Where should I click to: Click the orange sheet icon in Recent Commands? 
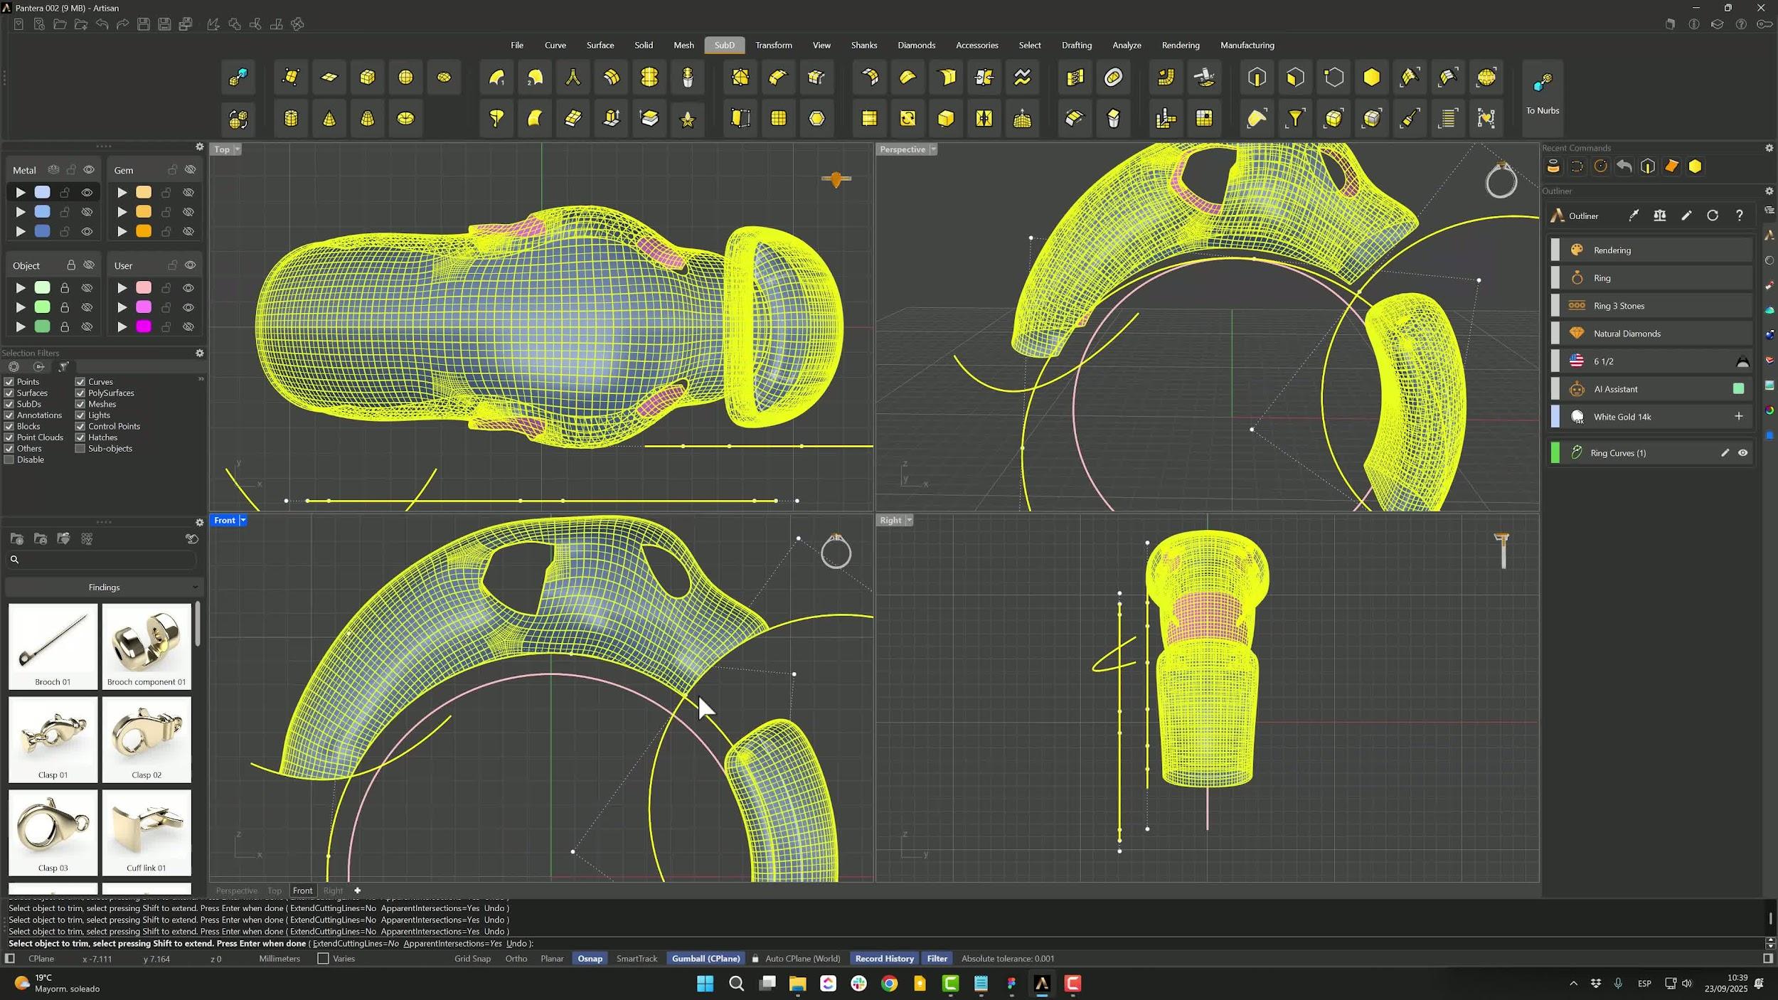point(1671,166)
